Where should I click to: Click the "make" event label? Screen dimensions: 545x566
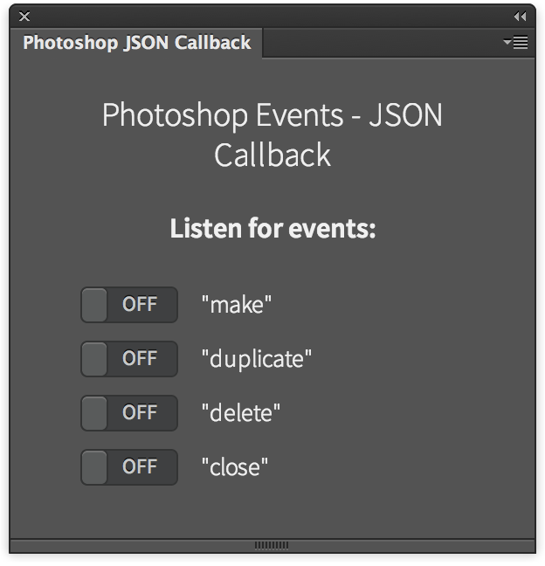[237, 305]
